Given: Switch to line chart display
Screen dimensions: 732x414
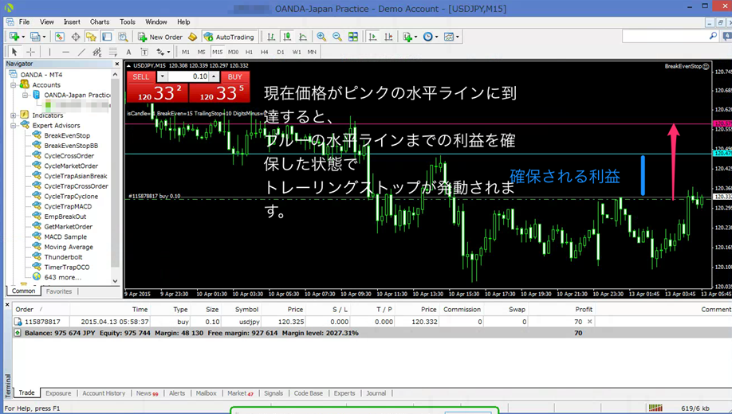Looking at the screenshot, I should (303, 37).
